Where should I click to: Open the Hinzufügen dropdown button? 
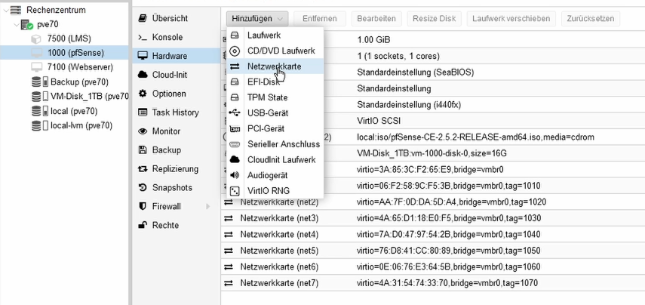257,19
